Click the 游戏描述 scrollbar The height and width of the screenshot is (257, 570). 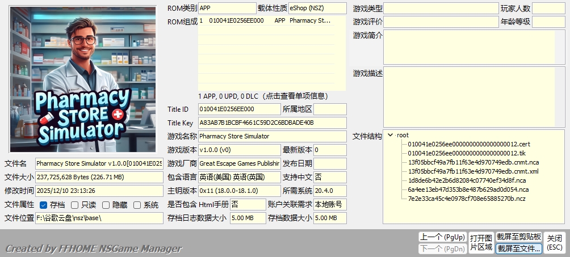pos(560,96)
